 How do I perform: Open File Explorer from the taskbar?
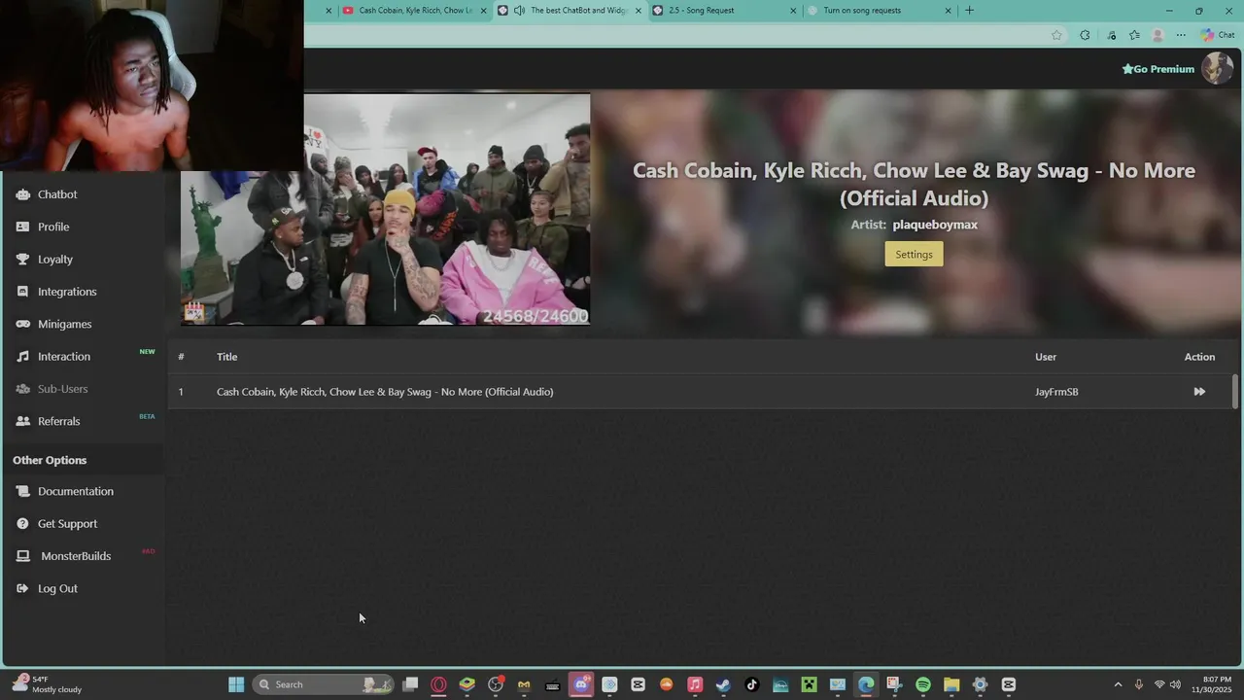[x=951, y=684]
